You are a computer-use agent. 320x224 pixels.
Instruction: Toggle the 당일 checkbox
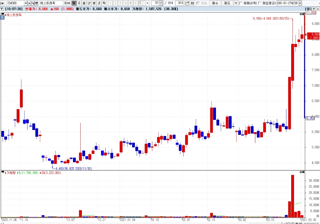pyautogui.click(x=198, y=3)
